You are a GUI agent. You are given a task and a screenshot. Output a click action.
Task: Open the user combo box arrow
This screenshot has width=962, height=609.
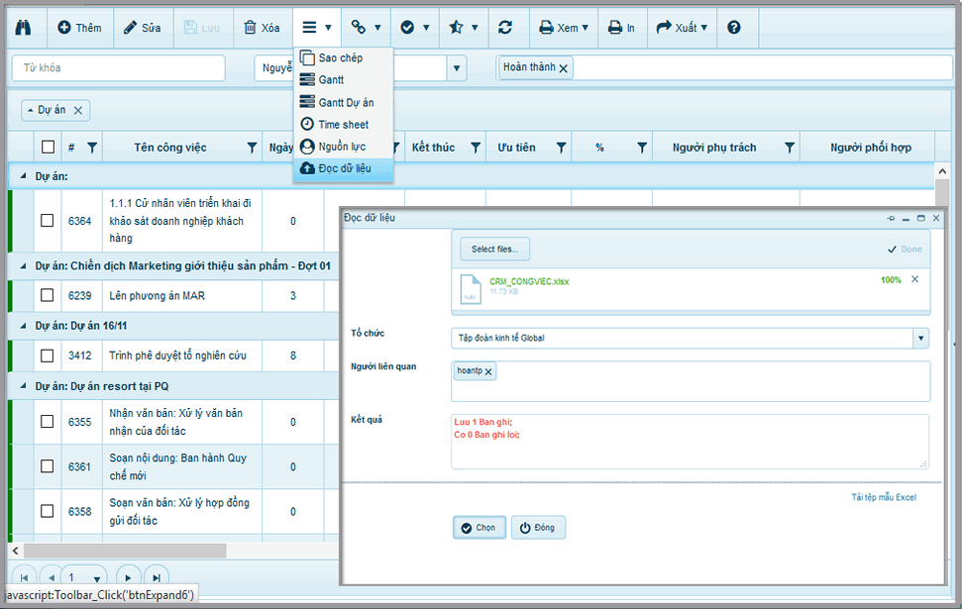point(457,68)
